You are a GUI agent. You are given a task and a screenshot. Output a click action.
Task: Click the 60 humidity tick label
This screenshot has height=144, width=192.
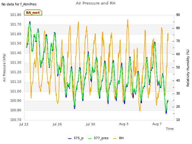(178, 54)
